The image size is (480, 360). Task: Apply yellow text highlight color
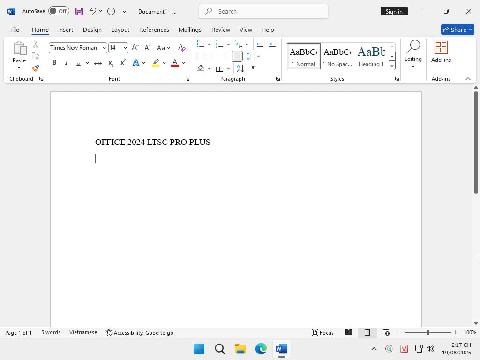156,63
